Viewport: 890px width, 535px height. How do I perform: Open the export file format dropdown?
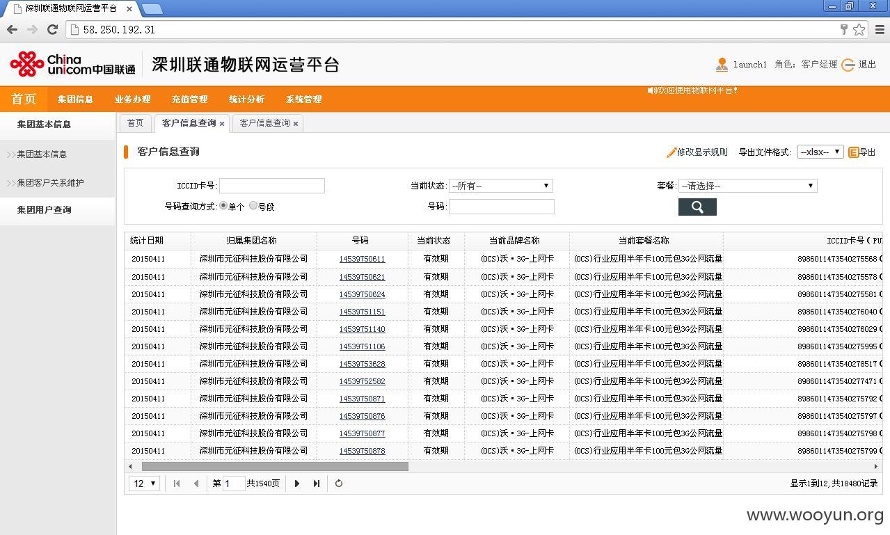(821, 152)
